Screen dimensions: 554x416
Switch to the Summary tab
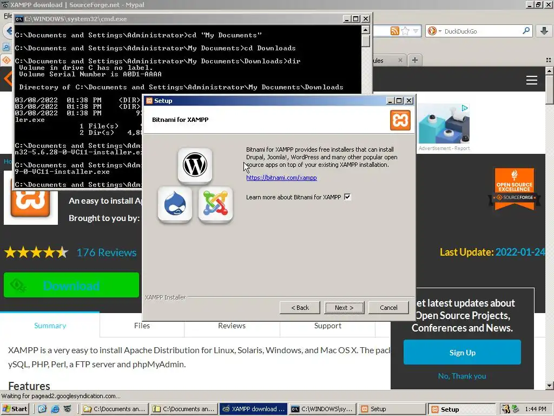(x=50, y=326)
